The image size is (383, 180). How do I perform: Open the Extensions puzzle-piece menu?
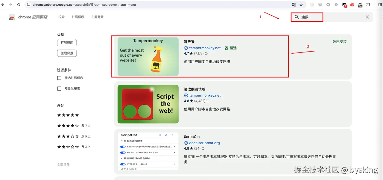pos(368,5)
